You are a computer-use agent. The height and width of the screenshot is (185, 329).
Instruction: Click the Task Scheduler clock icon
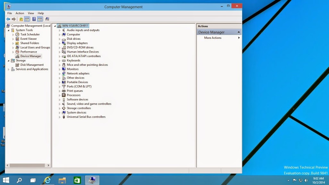[x=17, y=34]
